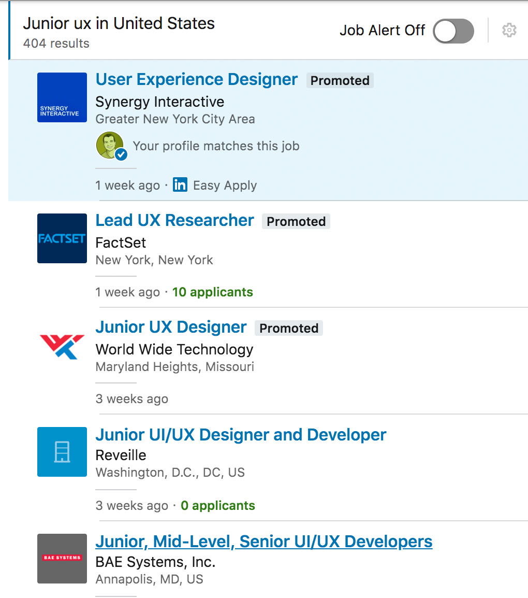Viewport: 528px width, 598px height.
Task: Open job alert settings gear icon
Action: (x=509, y=30)
